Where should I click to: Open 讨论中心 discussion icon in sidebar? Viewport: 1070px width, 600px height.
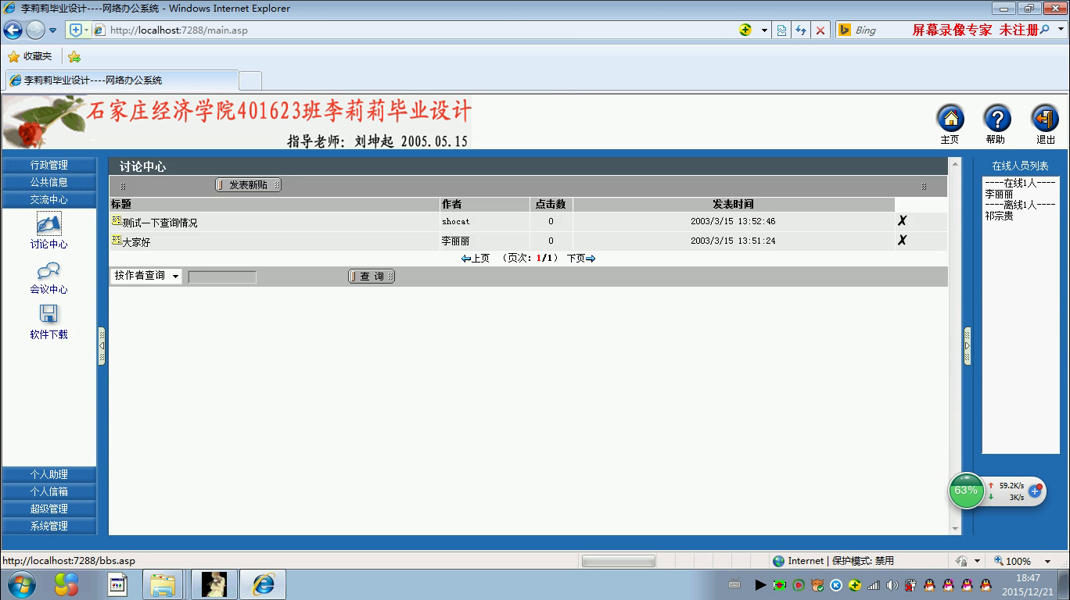(48, 224)
